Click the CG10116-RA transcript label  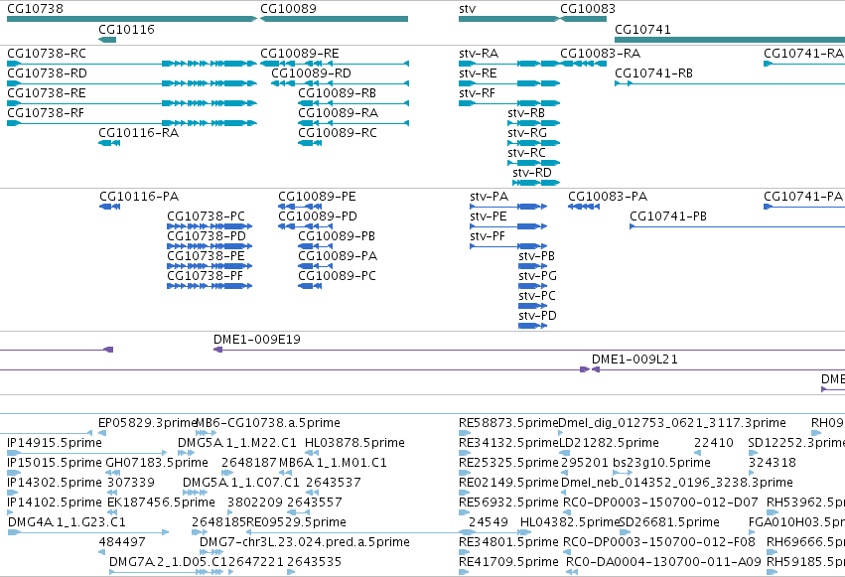click(138, 133)
